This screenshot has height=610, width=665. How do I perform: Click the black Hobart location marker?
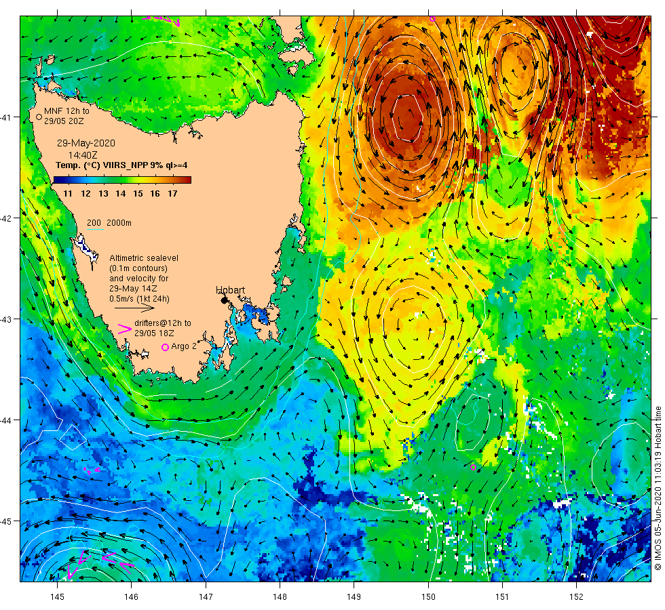click(x=225, y=300)
